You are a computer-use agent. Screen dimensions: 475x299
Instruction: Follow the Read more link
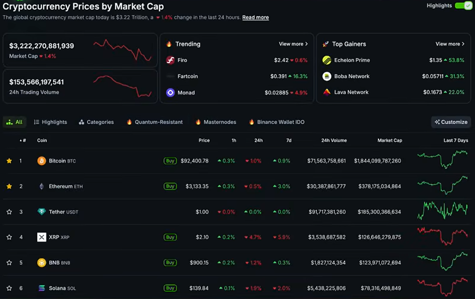pyautogui.click(x=255, y=17)
